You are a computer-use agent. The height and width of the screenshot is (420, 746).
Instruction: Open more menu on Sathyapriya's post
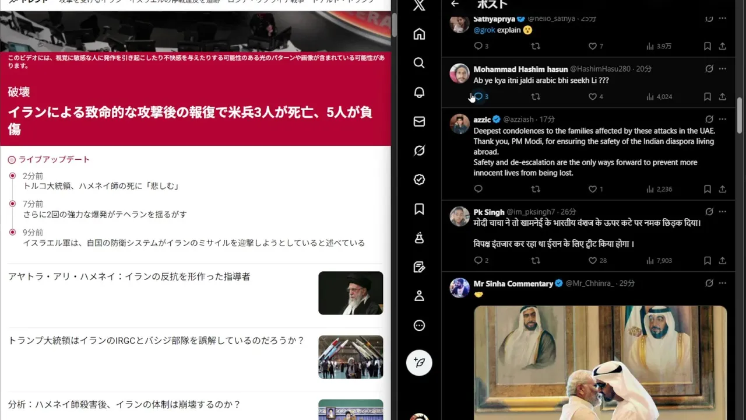pyautogui.click(x=723, y=19)
